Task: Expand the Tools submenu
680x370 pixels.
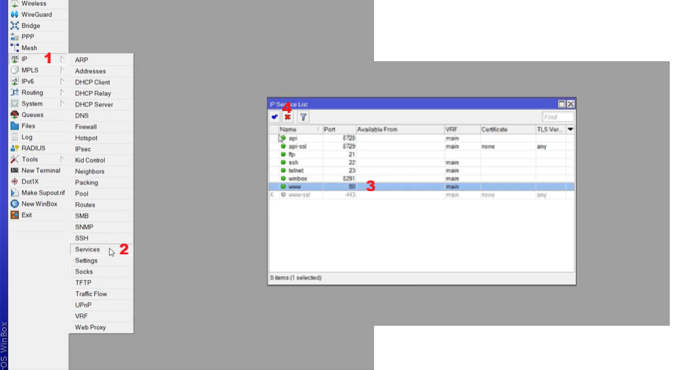Action: (30, 159)
